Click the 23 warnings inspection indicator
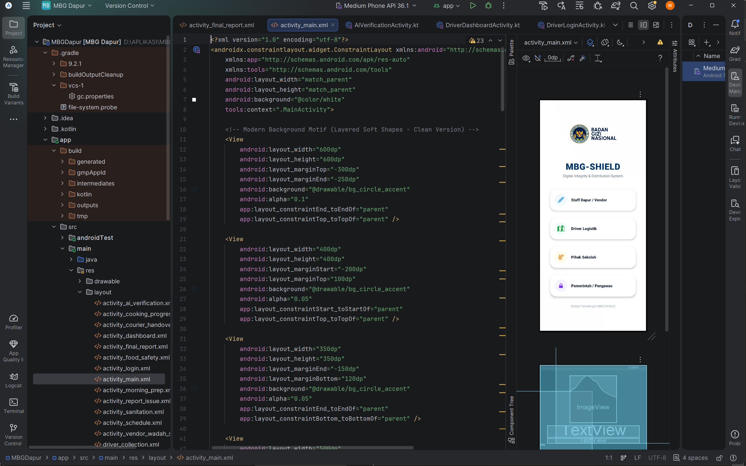Viewport: 746px width, 466px height. pyautogui.click(x=477, y=40)
